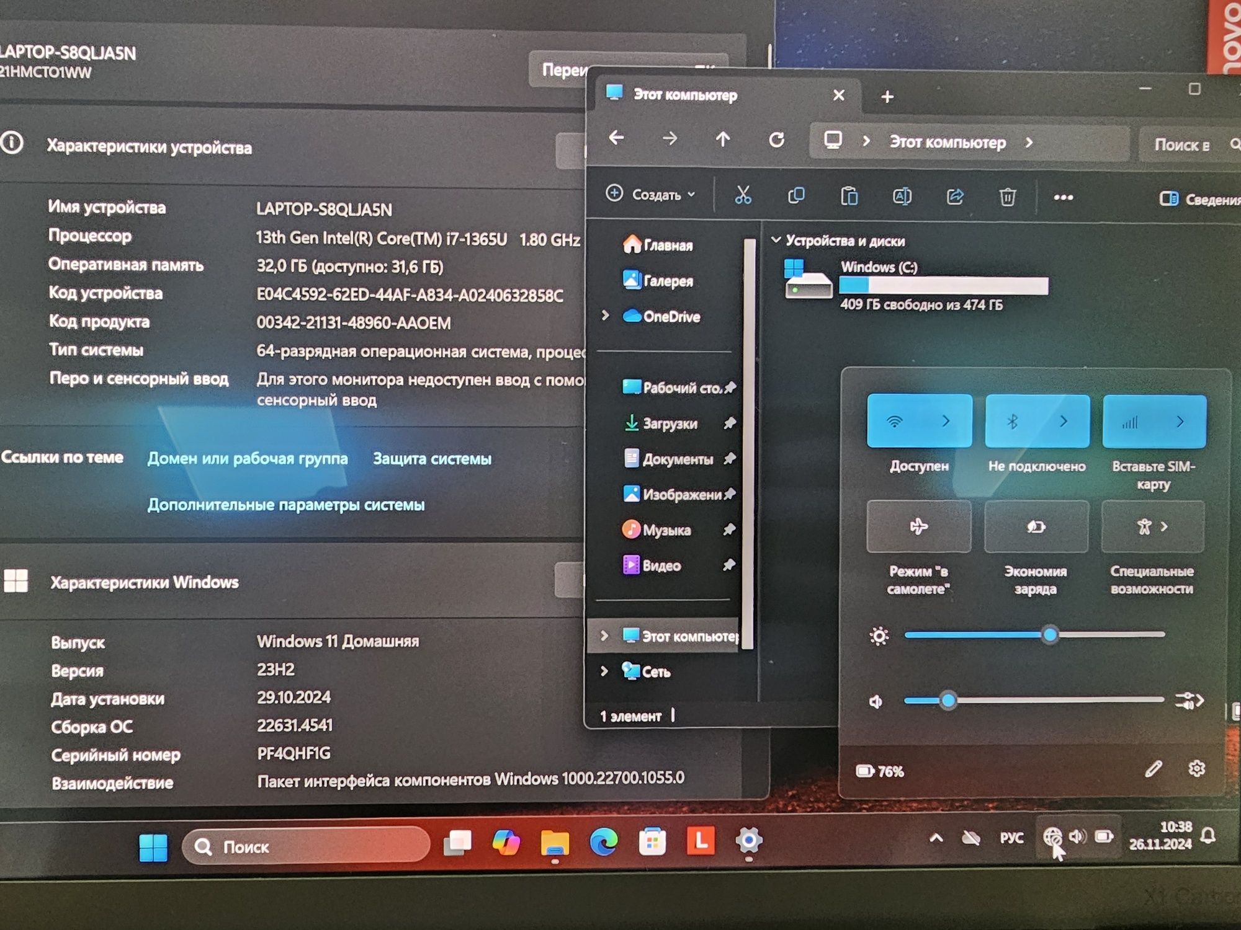Open Документы in Explorer sidebar
1241x930 pixels.
tap(668, 459)
